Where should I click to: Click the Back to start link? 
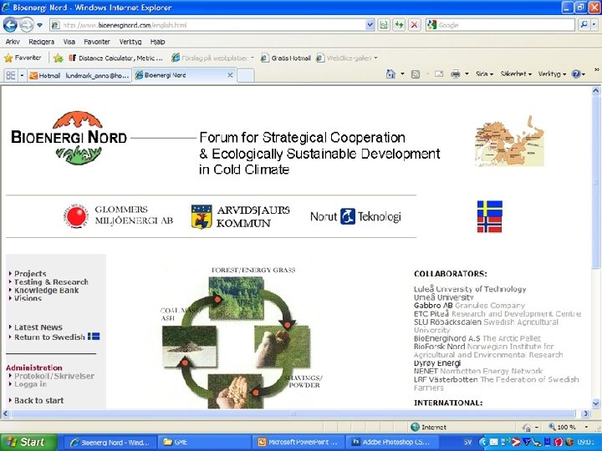point(38,400)
